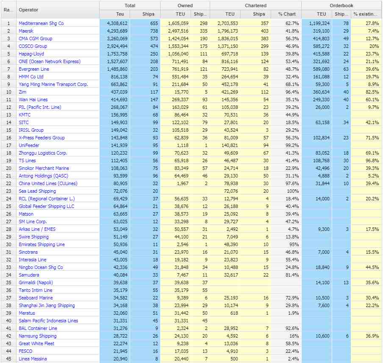Select Salam Pacific Indonesia Lines link
The height and width of the screenshot is (363, 383).
48,321
